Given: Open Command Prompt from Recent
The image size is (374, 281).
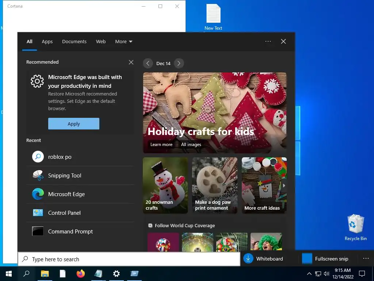Looking at the screenshot, I should pos(80,231).
